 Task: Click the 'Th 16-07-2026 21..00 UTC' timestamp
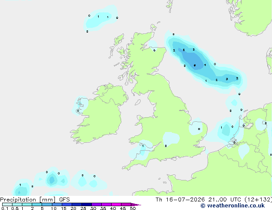pos(199,200)
